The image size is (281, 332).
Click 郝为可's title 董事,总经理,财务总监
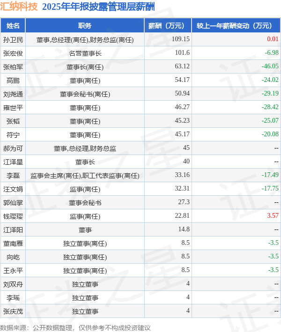(85, 148)
